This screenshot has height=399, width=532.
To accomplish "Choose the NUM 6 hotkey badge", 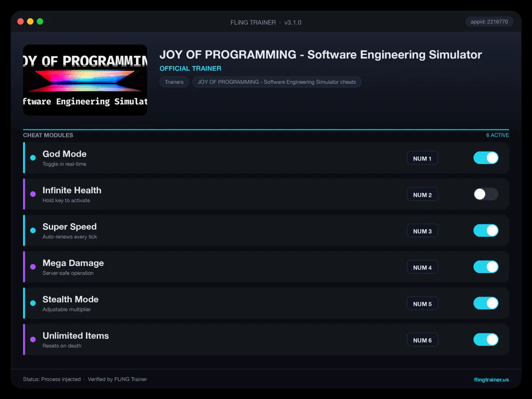I will click(x=422, y=340).
